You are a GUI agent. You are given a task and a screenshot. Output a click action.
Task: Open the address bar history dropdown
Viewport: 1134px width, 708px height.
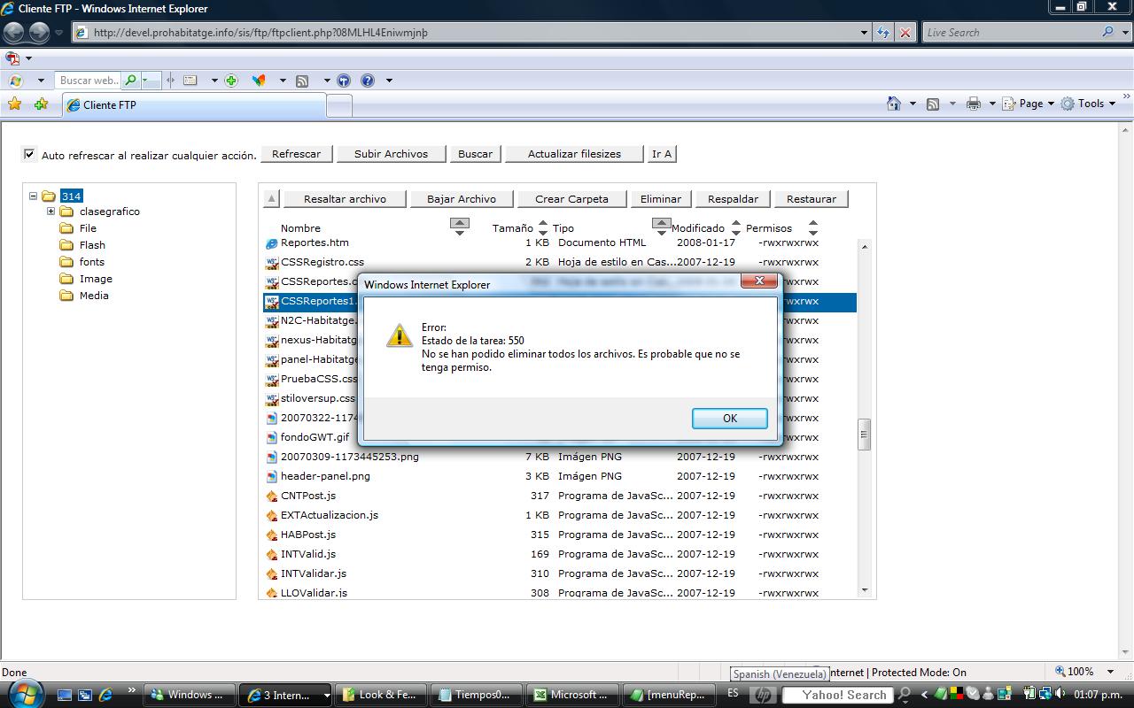point(865,33)
